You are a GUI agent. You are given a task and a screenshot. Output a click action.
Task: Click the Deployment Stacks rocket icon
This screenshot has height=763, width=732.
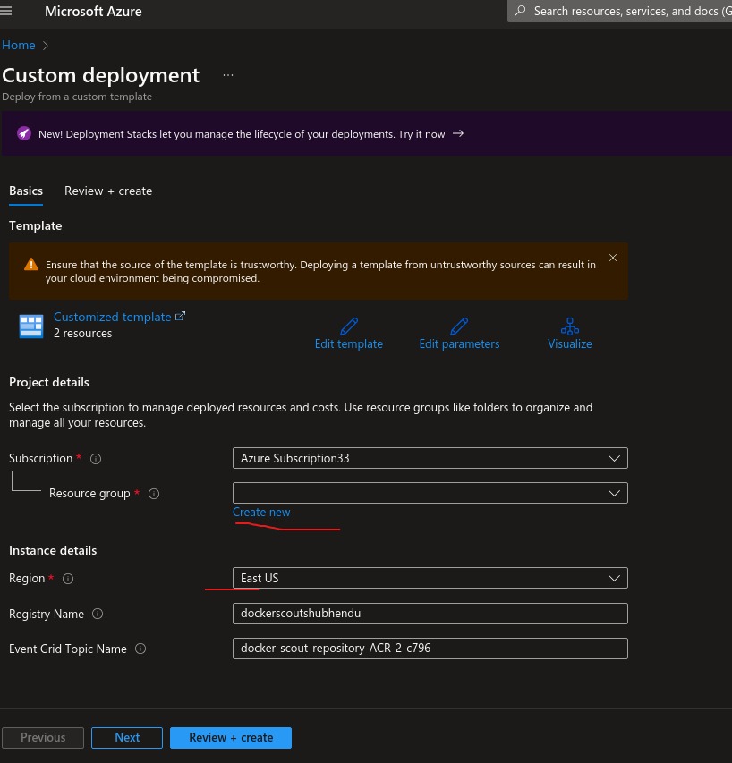click(24, 133)
